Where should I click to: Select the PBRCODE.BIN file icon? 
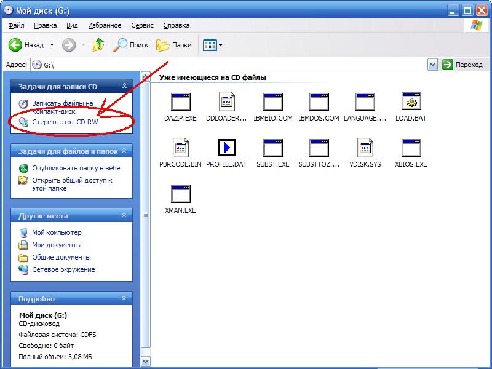[x=180, y=148]
